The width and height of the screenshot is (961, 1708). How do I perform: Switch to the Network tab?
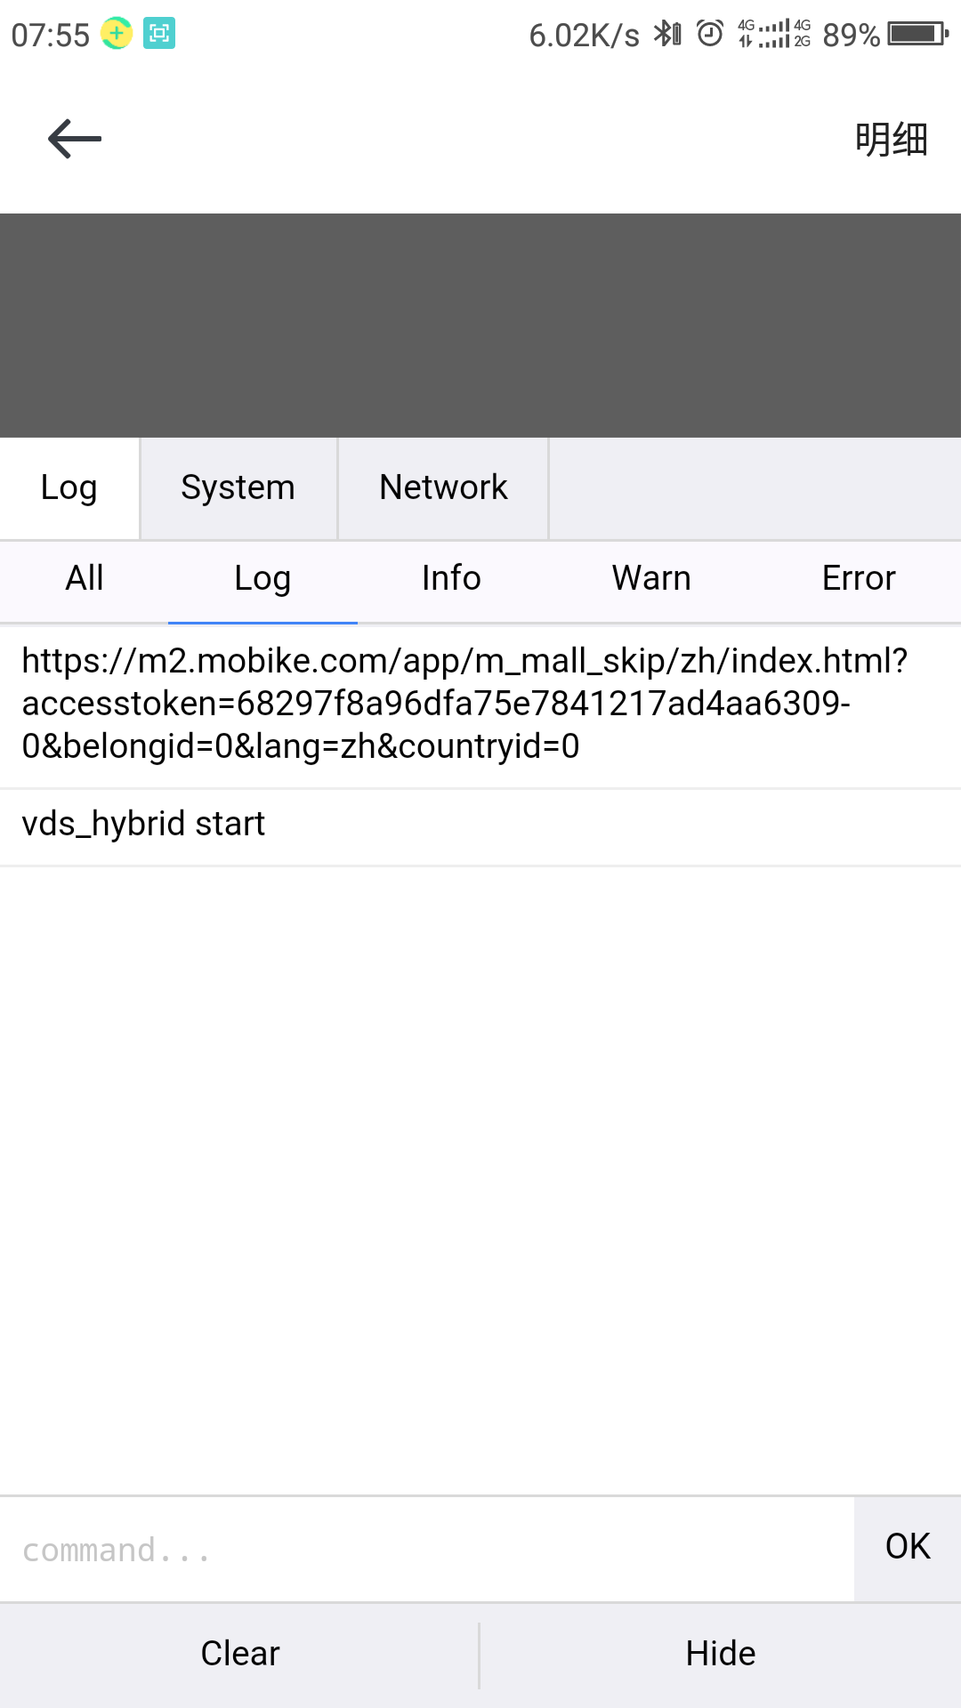(x=443, y=487)
